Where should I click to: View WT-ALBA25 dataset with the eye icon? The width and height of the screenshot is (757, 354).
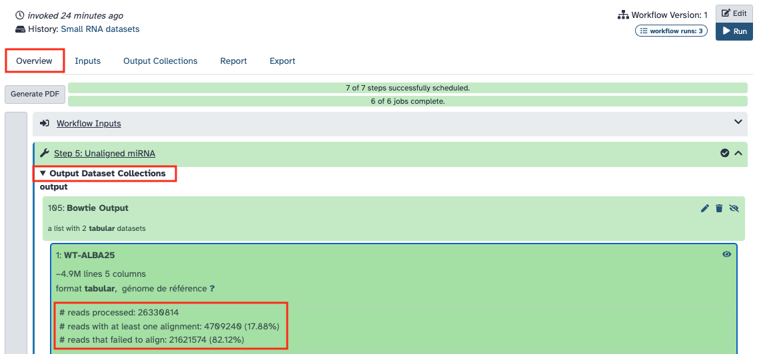[x=726, y=254]
